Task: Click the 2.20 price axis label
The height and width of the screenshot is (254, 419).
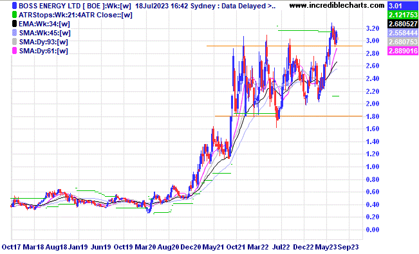Action: [373, 91]
